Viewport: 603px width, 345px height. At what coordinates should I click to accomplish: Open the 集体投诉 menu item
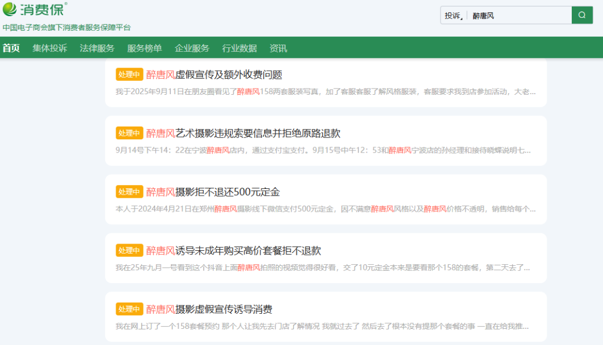pyautogui.click(x=50, y=48)
